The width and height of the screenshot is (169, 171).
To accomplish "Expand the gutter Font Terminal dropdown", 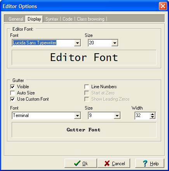I will click(x=77, y=115).
